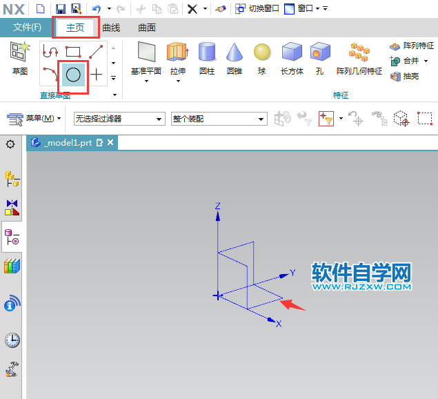Screen dimensions: 438x399
Task: Expand the Undo history dropdown arrow
Action: pos(109,9)
